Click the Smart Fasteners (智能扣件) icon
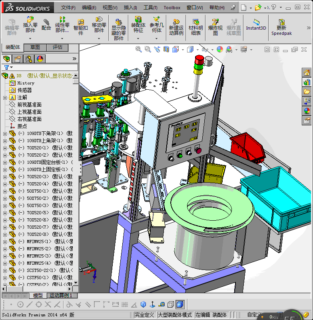Image resolution: width=313 pixels, height=320 pixels. point(81,27)
